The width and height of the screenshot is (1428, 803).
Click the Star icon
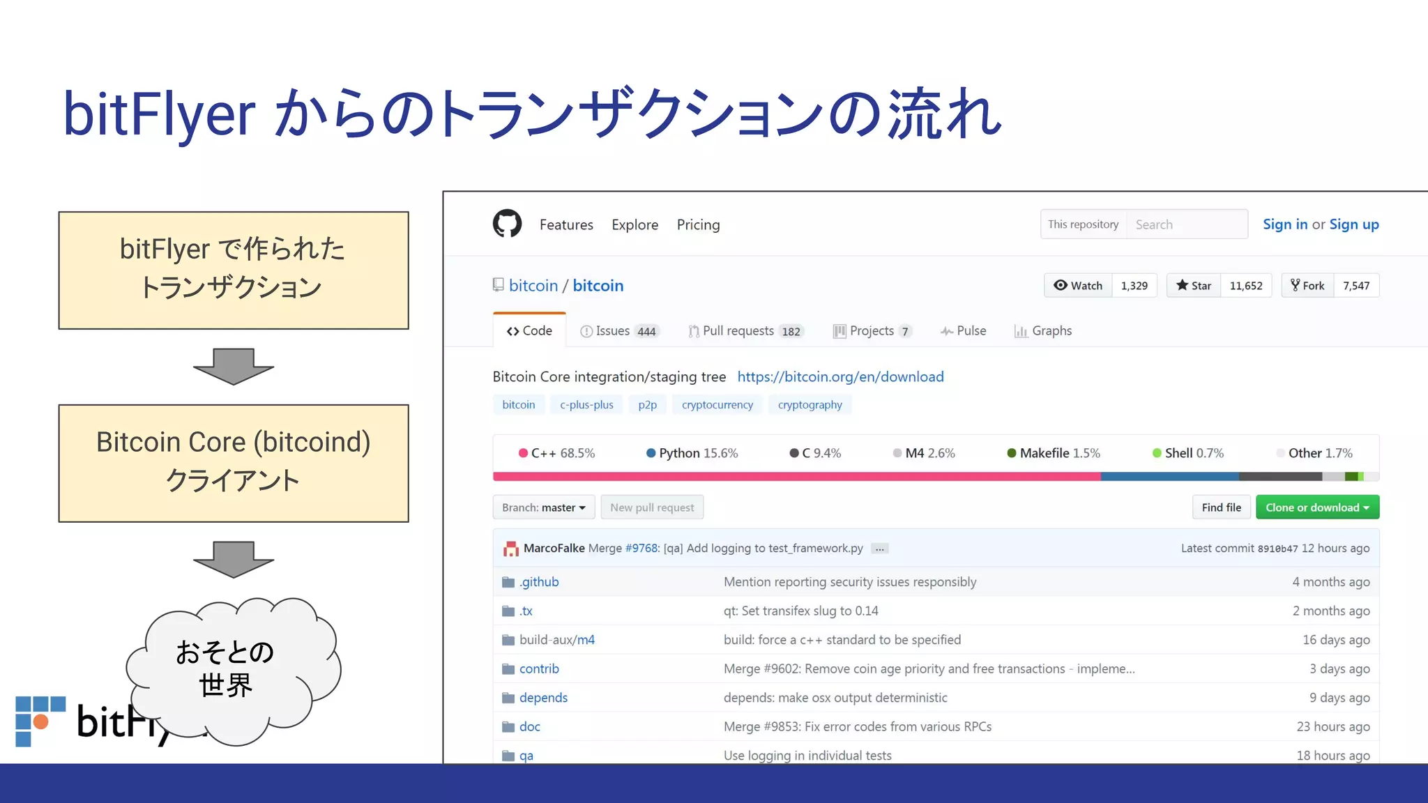coord(1182,285)
